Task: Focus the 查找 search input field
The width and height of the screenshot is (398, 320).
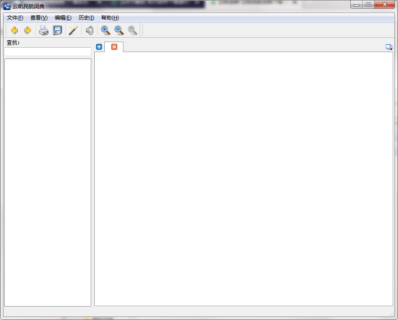Action: (48, 52)
